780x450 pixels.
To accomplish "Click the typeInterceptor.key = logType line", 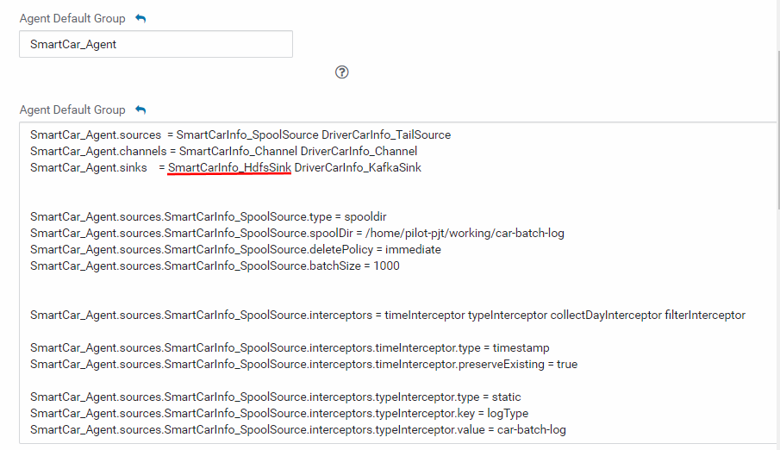I will point(279,414).
